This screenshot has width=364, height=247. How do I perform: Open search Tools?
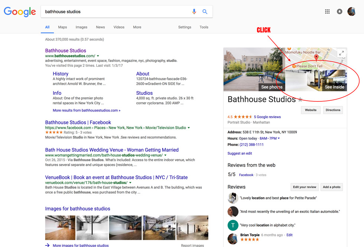[204, 27]
